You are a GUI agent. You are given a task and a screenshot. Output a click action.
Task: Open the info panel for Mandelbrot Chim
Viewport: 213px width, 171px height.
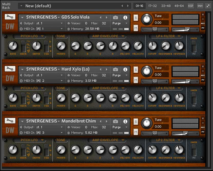point(125,121)
